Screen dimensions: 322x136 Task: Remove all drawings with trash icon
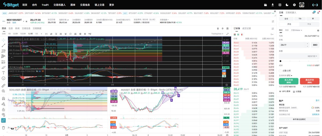point(3,128)
